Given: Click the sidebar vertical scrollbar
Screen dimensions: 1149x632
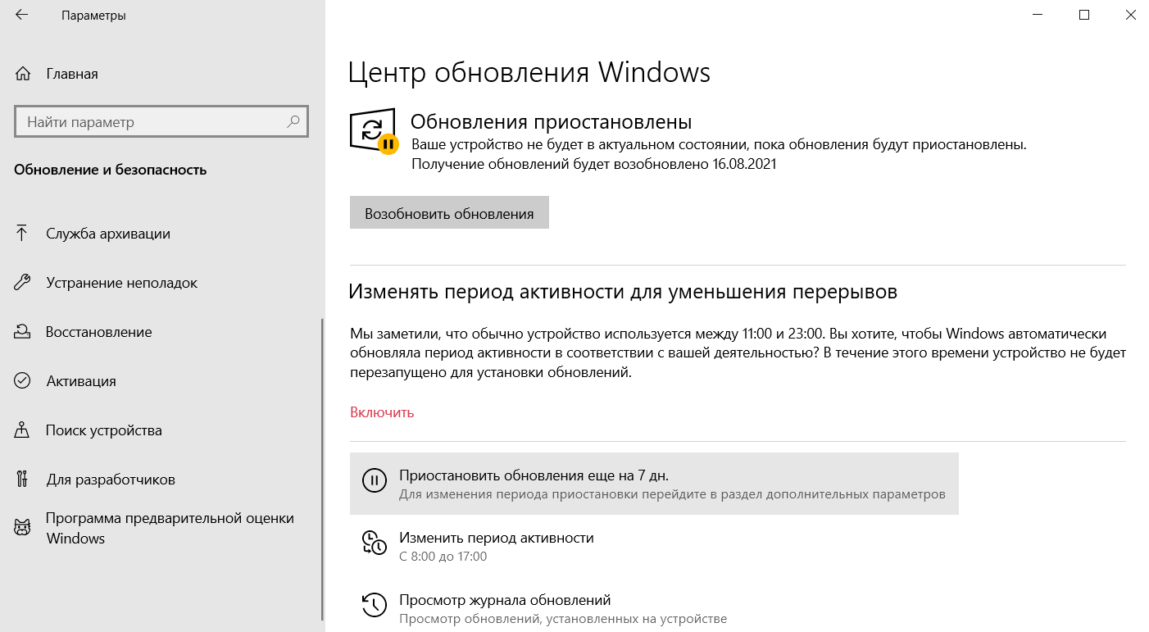Looking at the screenshot, I should tap(322, 470).
